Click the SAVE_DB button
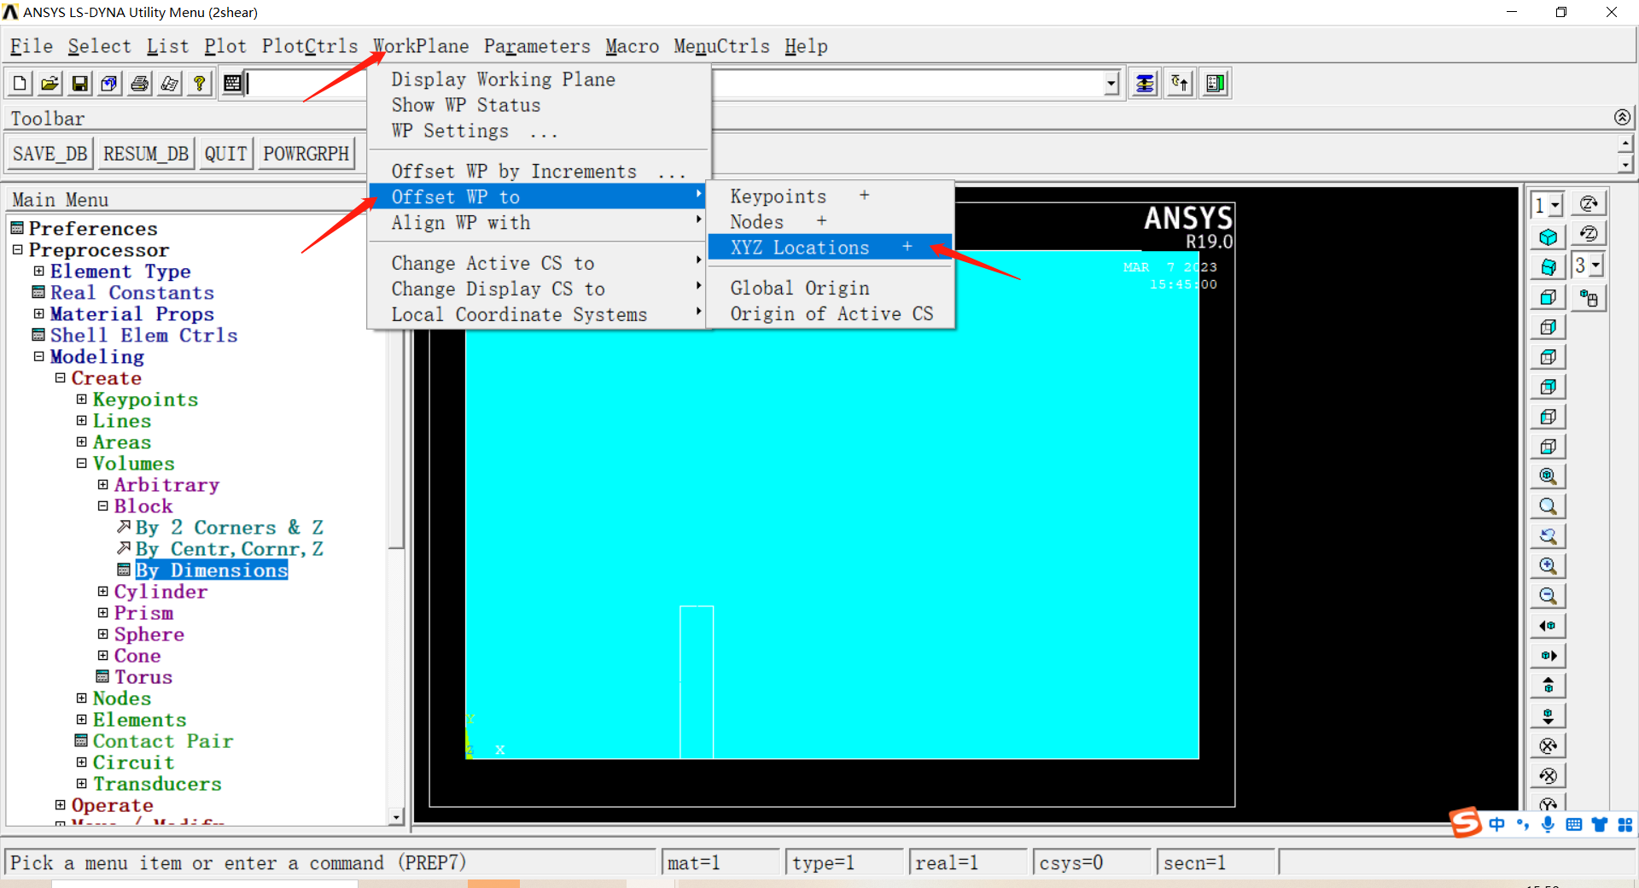Screen dimensions: 1639x888 pyautogui.click(x=50, y=154)
